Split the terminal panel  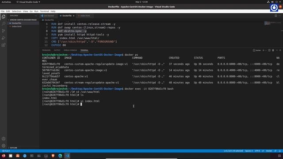point(269,50)
